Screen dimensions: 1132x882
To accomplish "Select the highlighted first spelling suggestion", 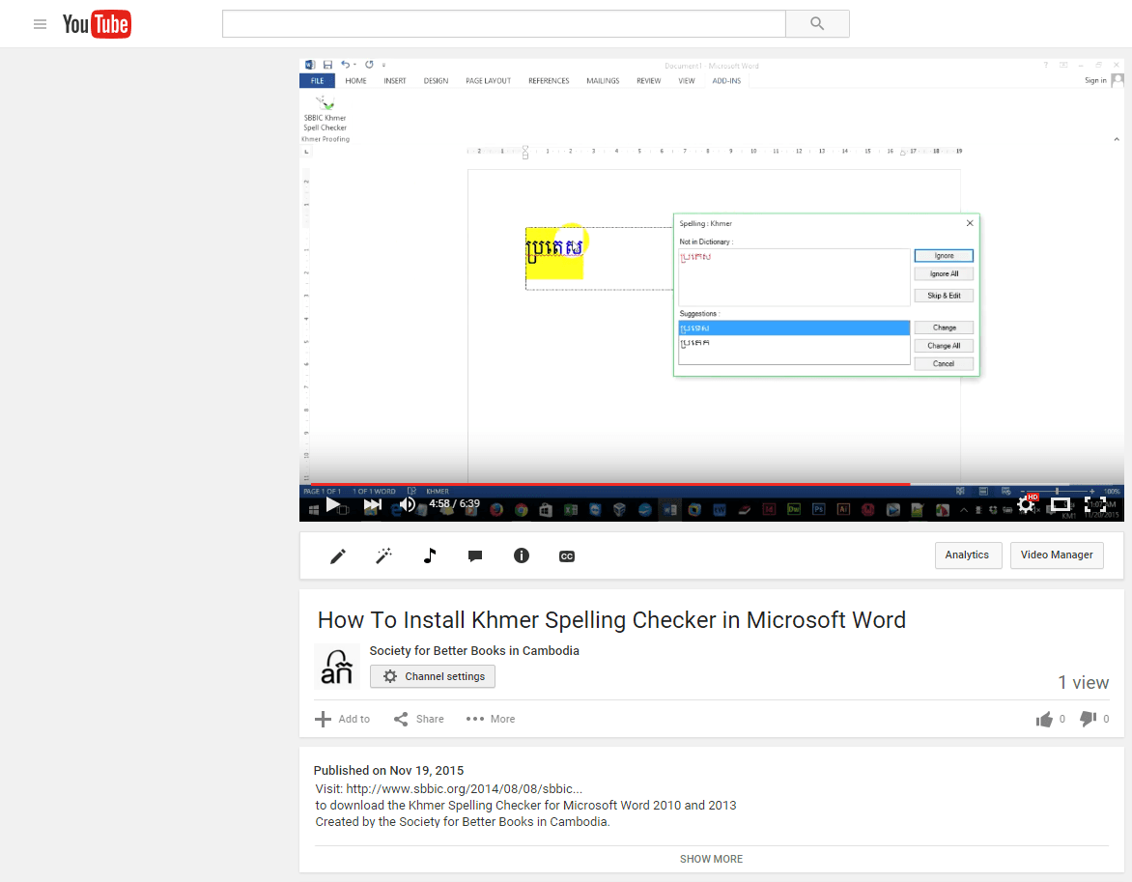I will tap(794, 327).
